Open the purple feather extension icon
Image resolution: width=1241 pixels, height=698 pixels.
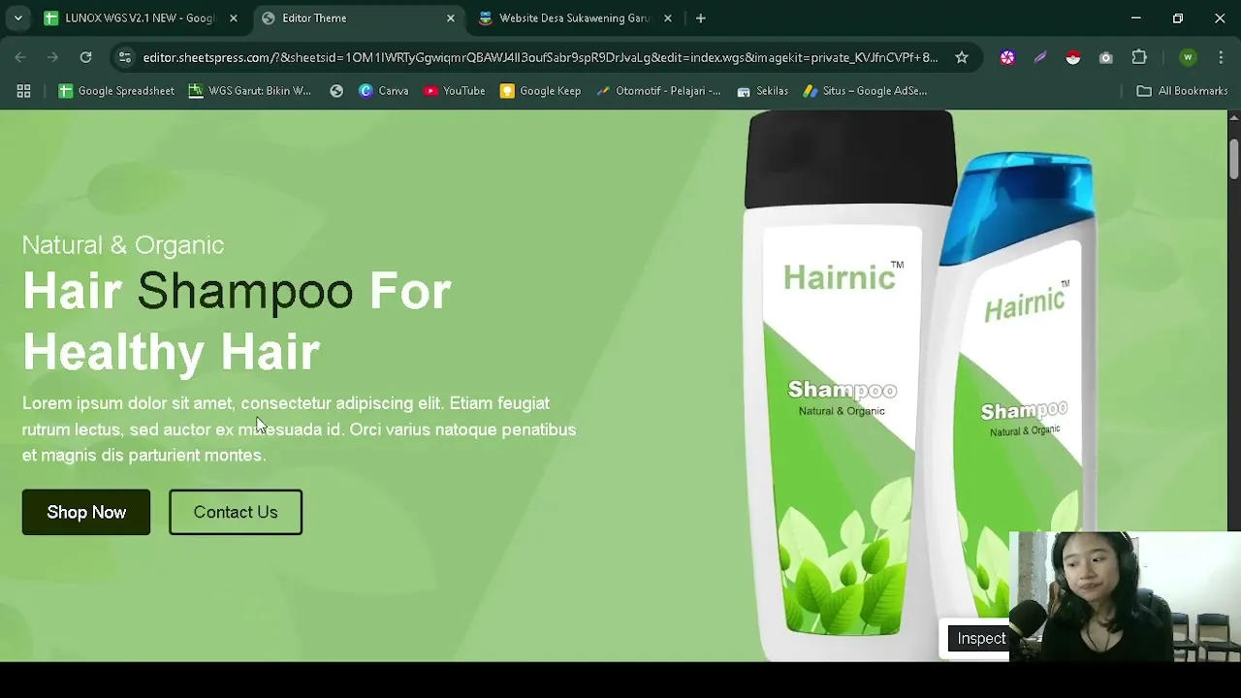pyautogui.click(x=1040, y=57)
